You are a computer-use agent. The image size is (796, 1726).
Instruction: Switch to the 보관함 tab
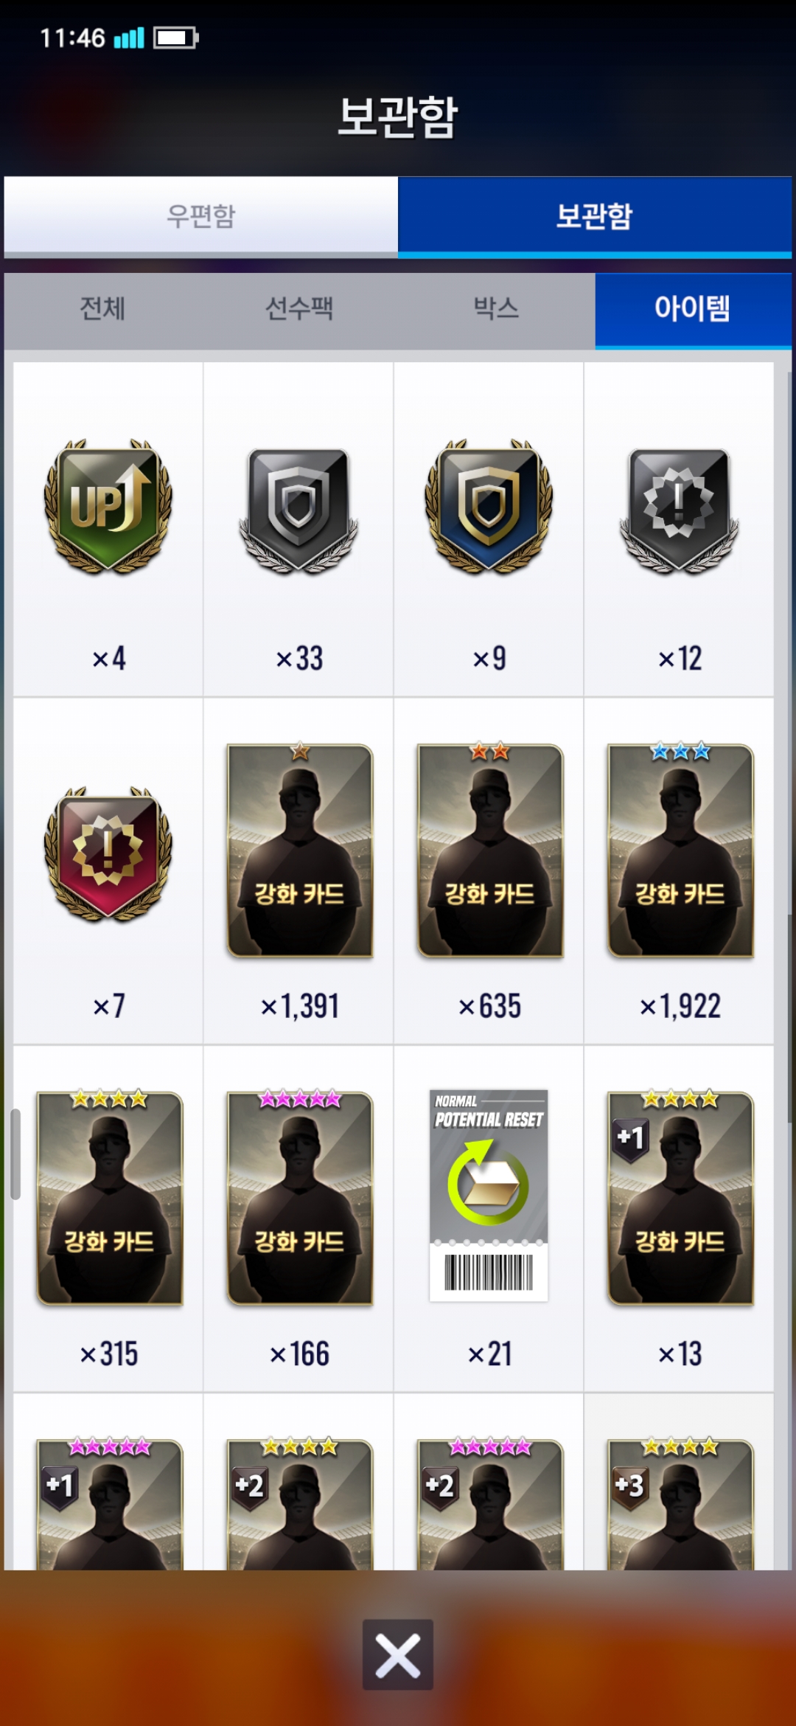tap(595, 216)
